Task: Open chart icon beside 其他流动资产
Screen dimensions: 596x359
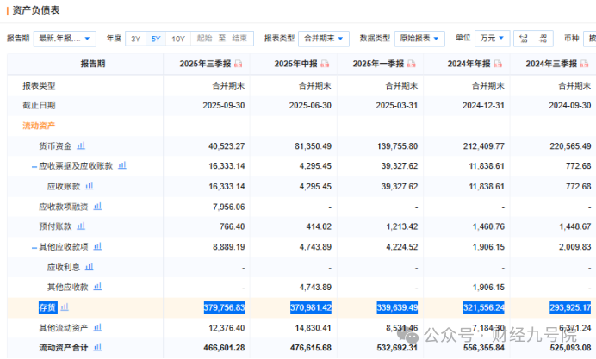Action: pyautogui.click(x=97, y=327)
